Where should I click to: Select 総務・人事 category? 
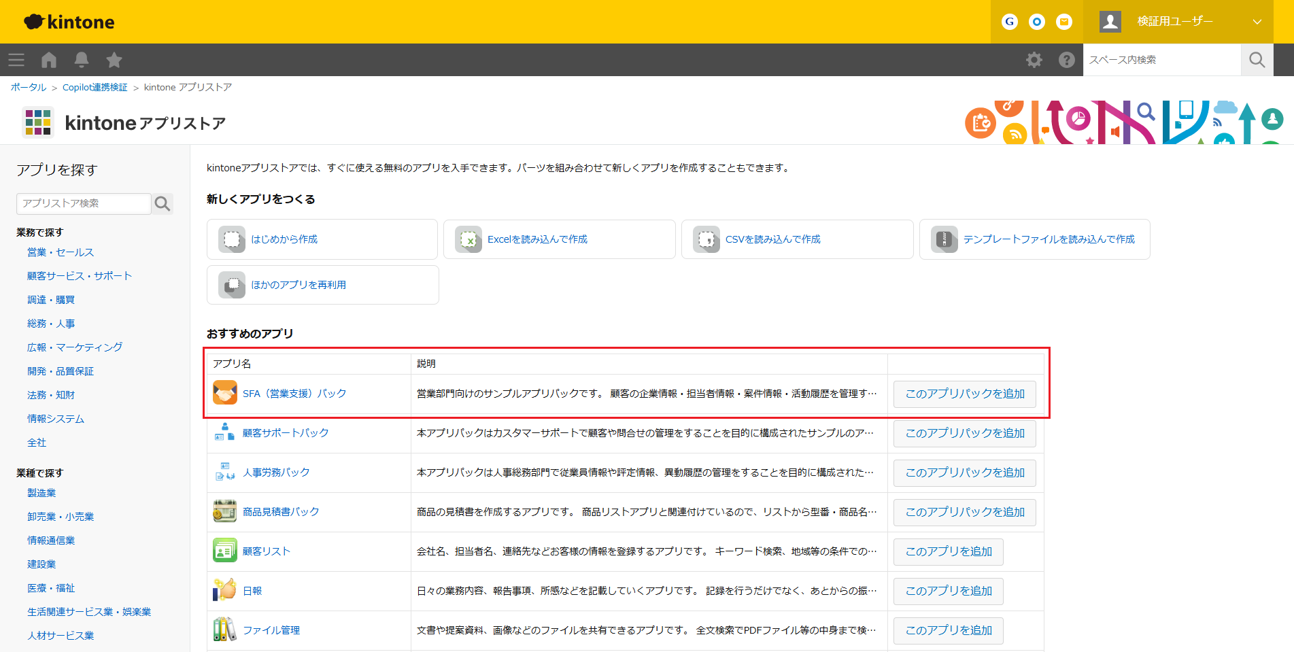[51, 324]
